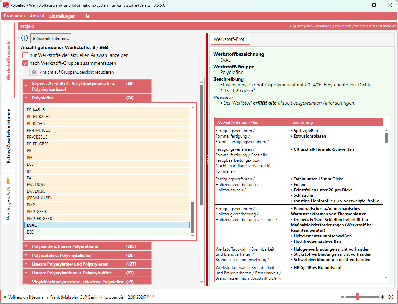Select material PMP
Screen dimensions: 398x304
(x=107, y=205)
